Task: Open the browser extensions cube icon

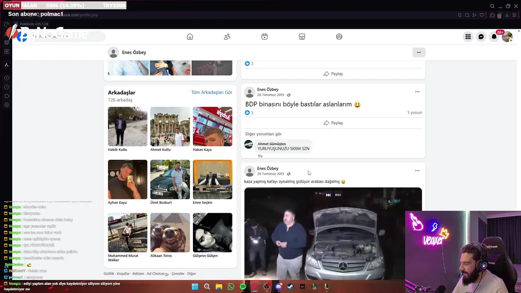Action: coord(493,15)
